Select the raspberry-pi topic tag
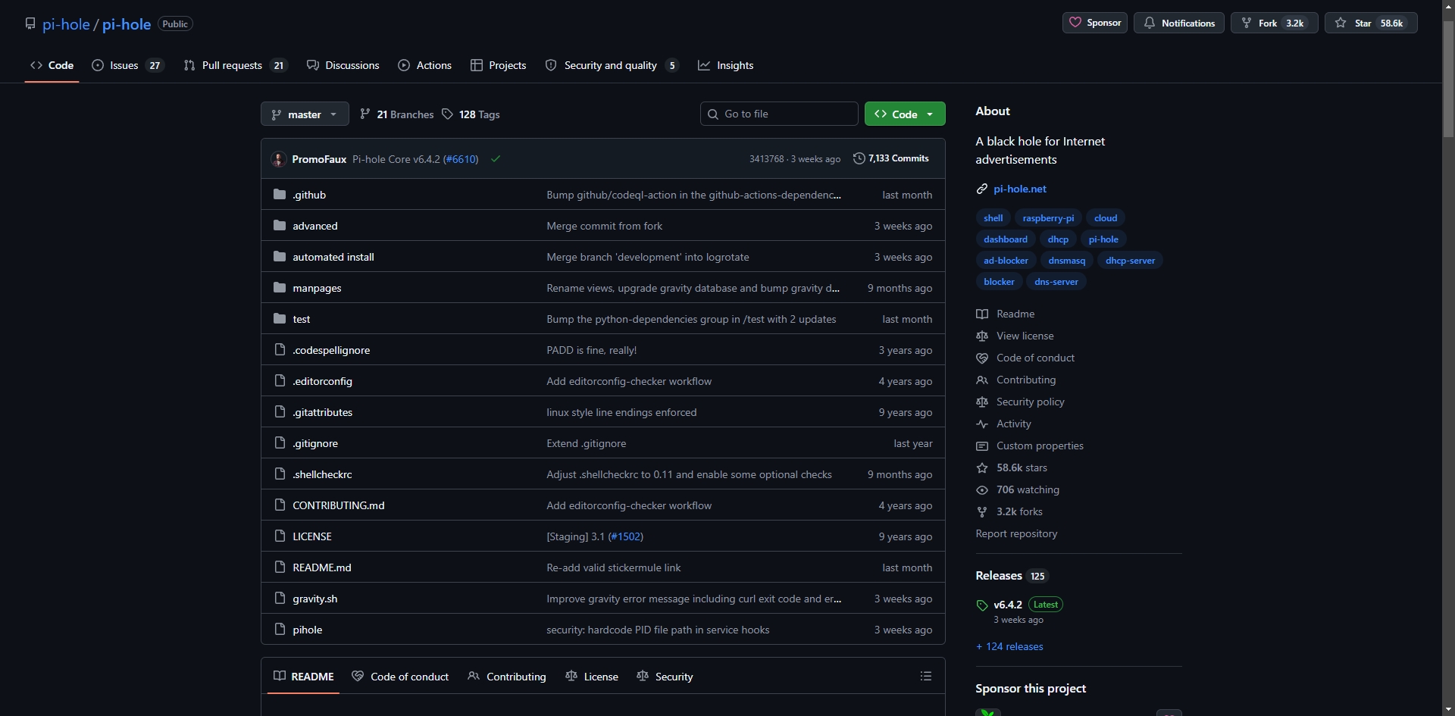Image resolution: width=1455 pixels, height=716 pixels. [x=1048, y=218]
